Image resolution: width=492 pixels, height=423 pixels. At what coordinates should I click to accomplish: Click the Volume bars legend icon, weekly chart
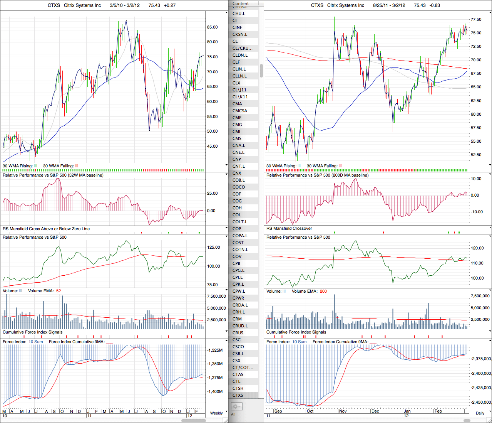click(20, 291)
